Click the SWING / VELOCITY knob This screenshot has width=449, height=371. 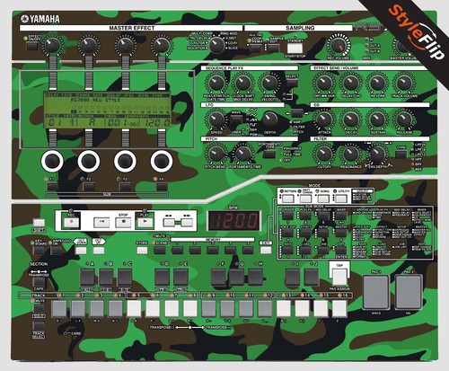(269, 83)
